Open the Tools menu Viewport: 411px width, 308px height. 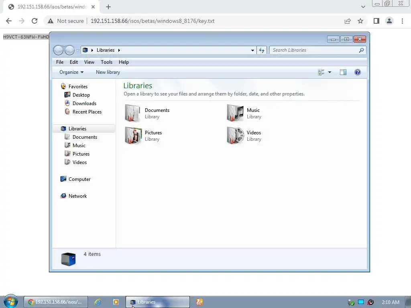(106, 62)
